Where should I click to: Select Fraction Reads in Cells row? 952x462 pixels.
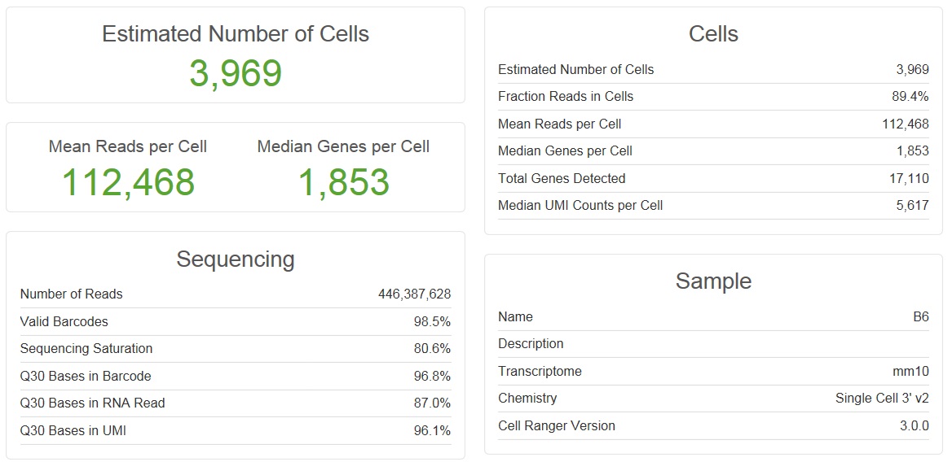[713, 97]
